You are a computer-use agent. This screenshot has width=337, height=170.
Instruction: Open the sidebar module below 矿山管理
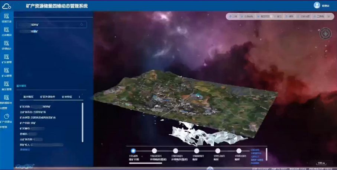(7, 86)
